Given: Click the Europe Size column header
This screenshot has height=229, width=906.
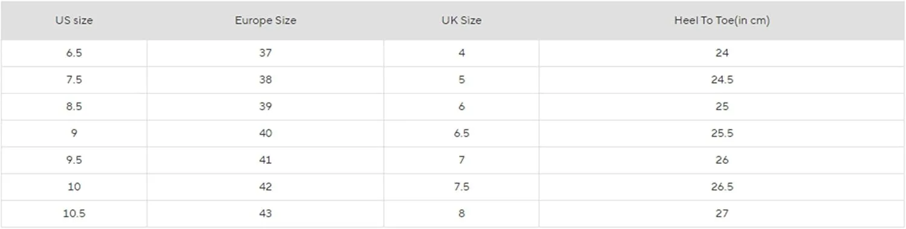Looking at the screenshot, I should (265, 20).
